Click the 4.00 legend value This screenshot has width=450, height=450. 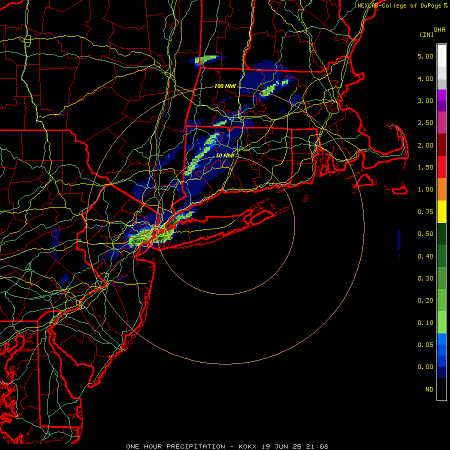pyautogui.click(x=425, y=78)
